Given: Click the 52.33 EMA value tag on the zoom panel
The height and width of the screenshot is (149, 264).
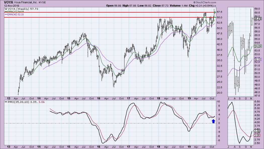Looking at the screenshot, I should 258,59.
